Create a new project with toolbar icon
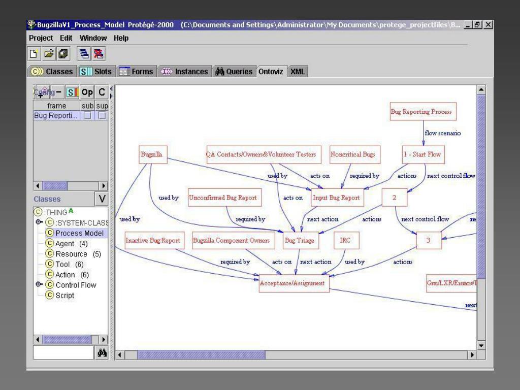Image resolution: width=520 pixels, height=390 pixels. coord(34,54)
